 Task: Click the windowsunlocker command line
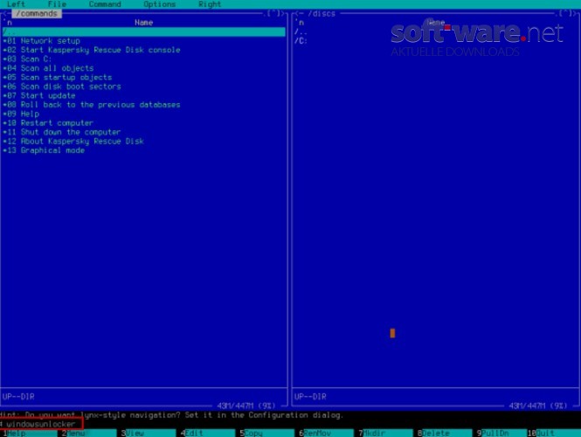[x=41, y=424]
